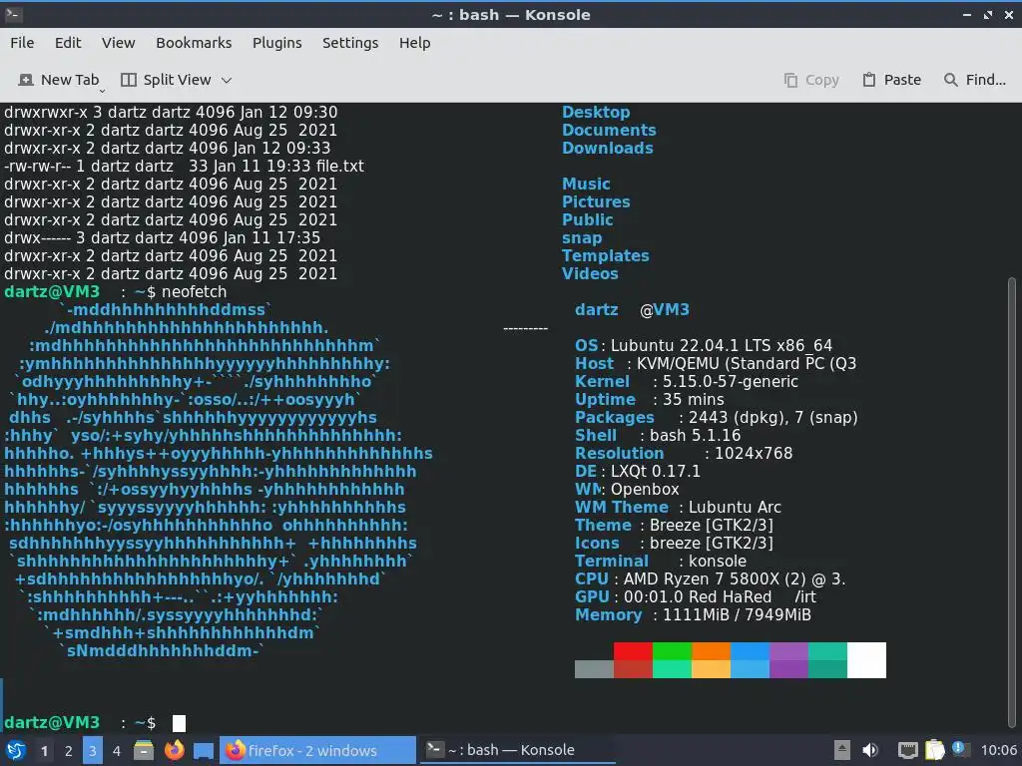The height and width of the screenshot is (766, 1022).
Task: Click the Paste toolbar button
Action: point(892,80)
